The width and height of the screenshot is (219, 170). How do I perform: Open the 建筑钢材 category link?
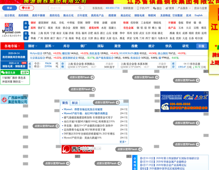[43, 22]
